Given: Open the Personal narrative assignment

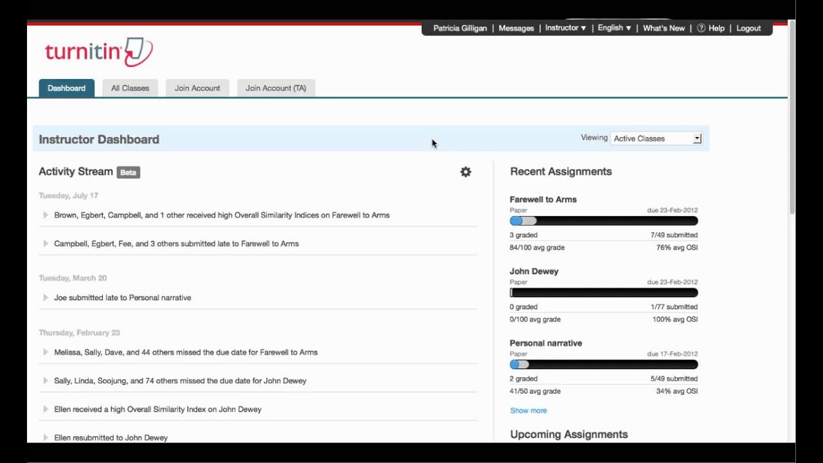Looking at the screenshot, I should [546, 343].
